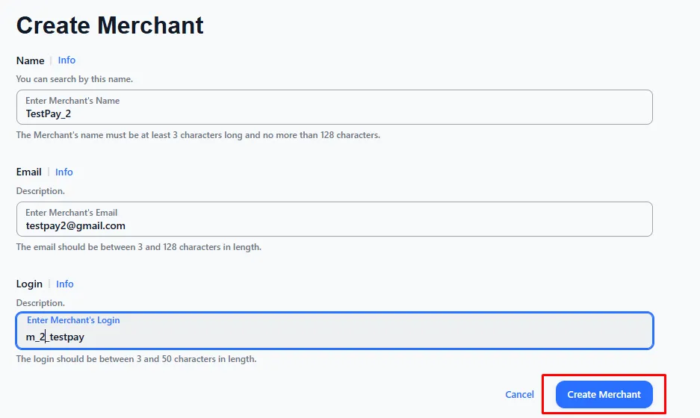Click the blue Create Merchant button
Viewport: 700px width, 418px height.
(x=604, y=394)
